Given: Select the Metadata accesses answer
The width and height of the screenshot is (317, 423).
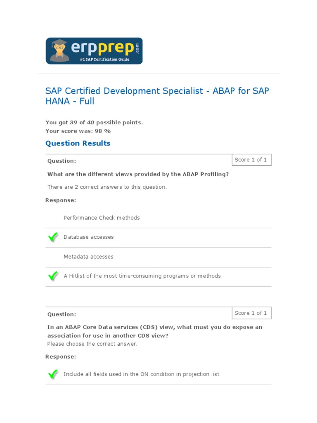Looking at the screenshot, I should (x=88, y=257).
